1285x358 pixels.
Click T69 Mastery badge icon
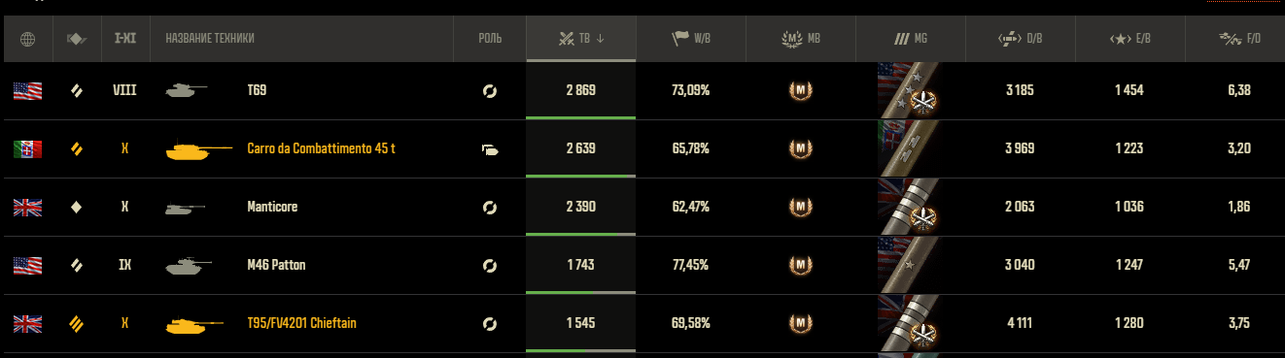(800, 91)
